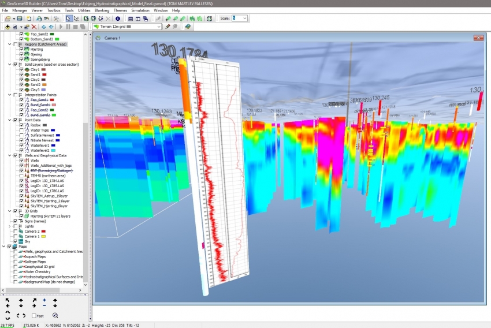Click the Save project icon

[19, 18]
